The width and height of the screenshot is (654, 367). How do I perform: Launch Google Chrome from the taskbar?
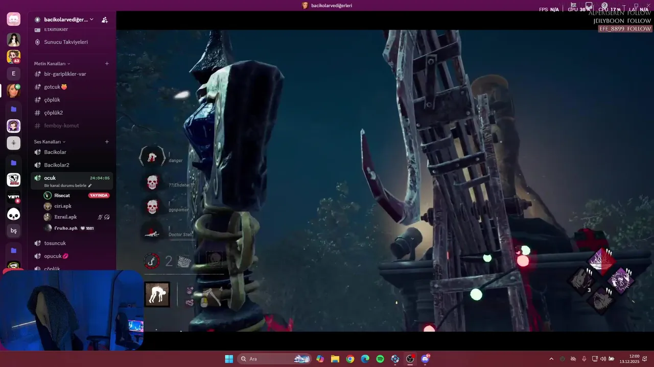click(350, 359)
